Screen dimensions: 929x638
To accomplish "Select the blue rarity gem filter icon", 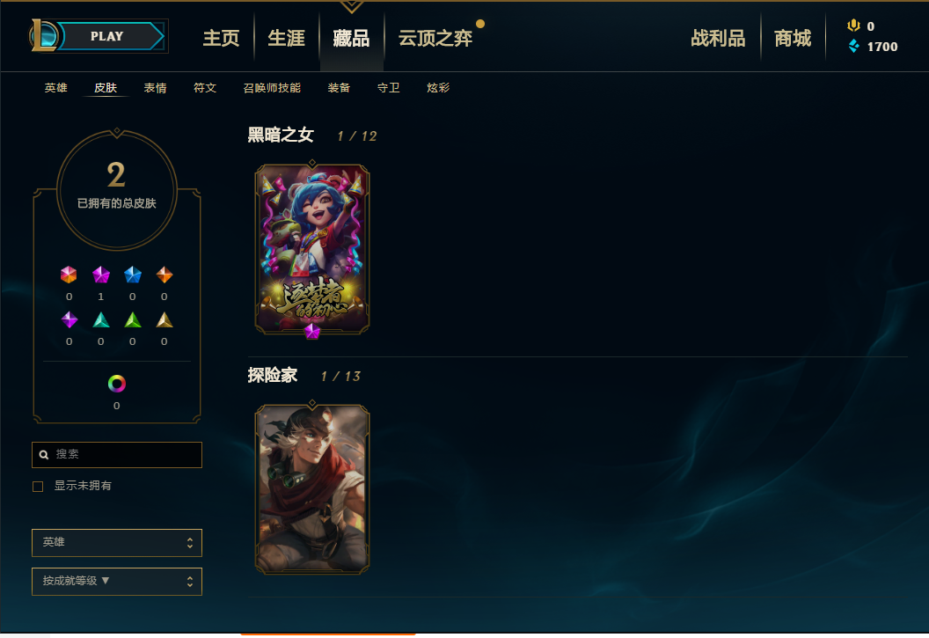I will click(132, 275).
